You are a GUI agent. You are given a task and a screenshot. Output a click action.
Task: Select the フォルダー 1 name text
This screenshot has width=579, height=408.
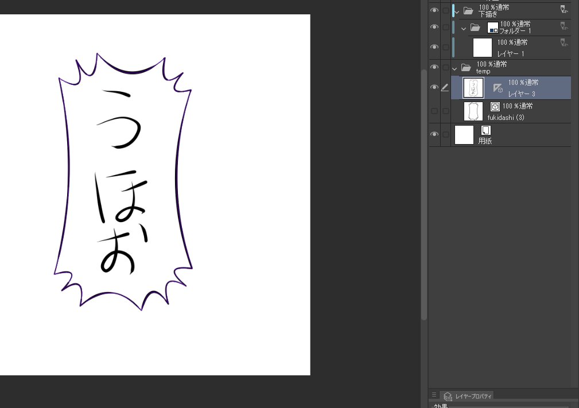(515, 30)
